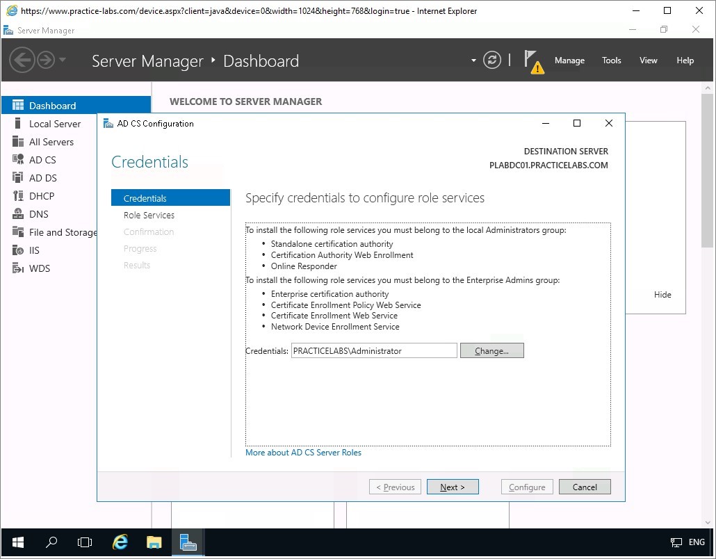The image size is (716, 559).
Task: Maximize the AD CS Configuration dialog
Action: [x=577, y=123]
